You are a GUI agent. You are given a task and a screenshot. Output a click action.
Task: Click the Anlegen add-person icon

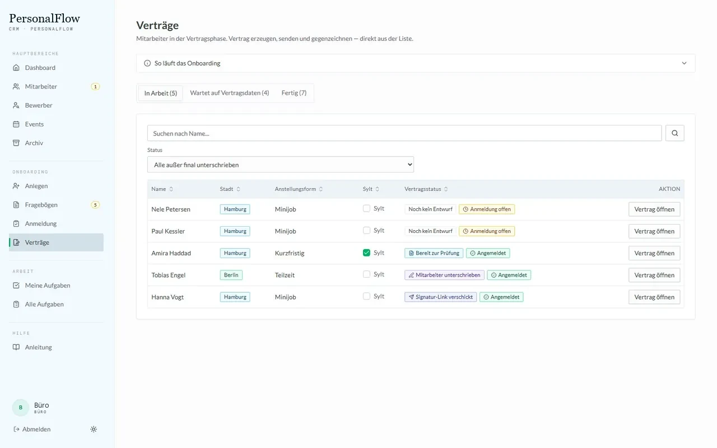click(x=16, y=186)
